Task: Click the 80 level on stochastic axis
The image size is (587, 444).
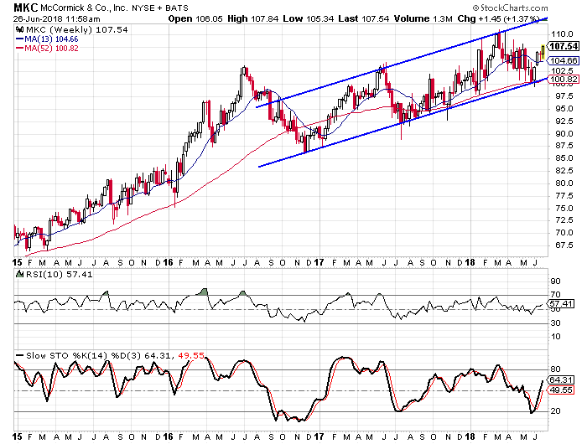Action: coord(555,369)
